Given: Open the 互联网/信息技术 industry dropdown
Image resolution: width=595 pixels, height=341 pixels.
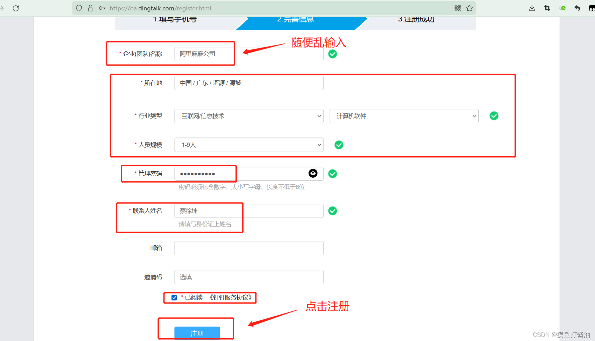Looking at the screenshot, I should coord(249,116).
